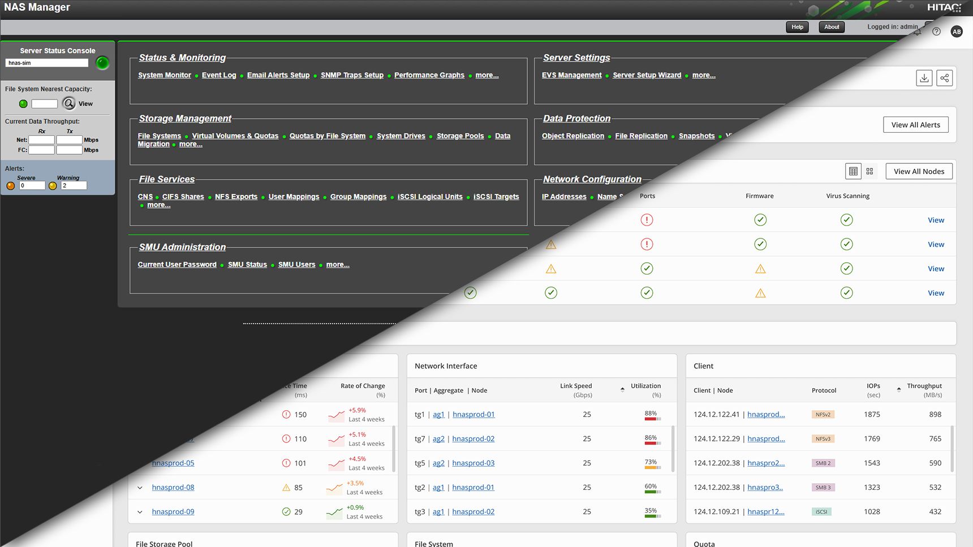Open the help question-mark icon
The image size is (973, 547).
[936, 32]
